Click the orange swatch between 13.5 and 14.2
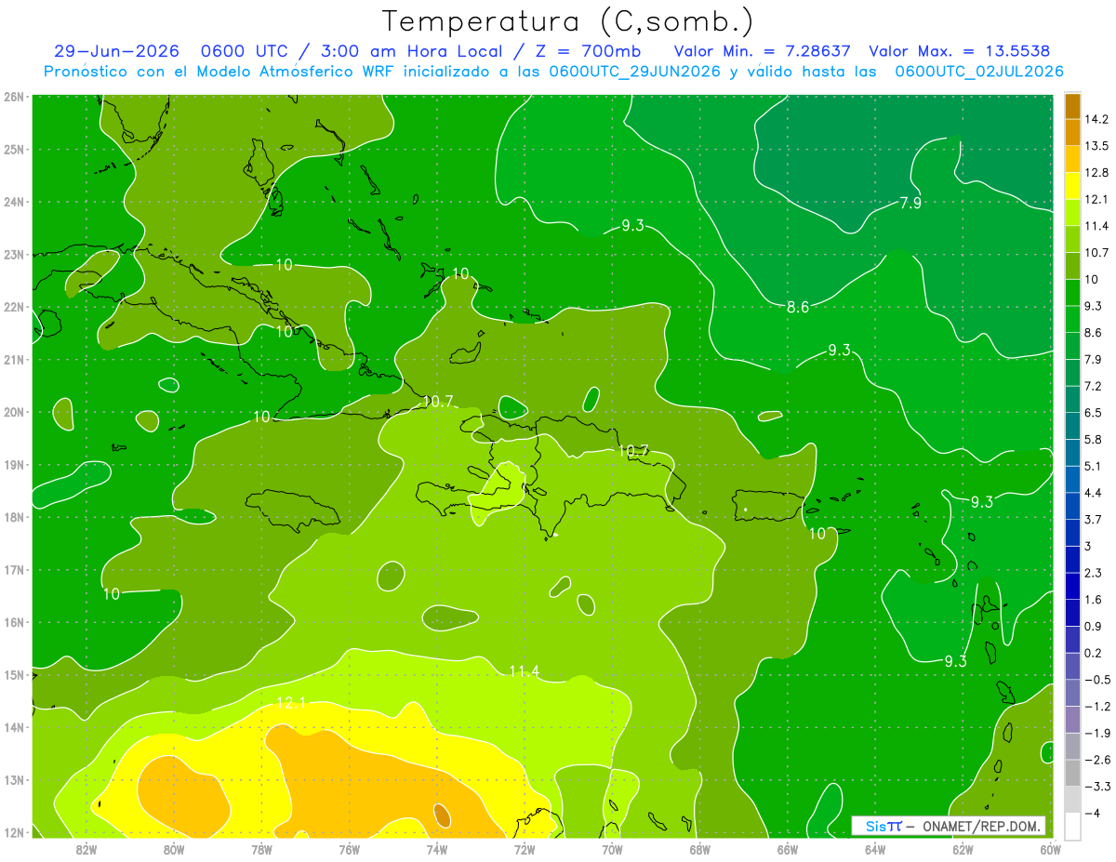The height and width of the screenshot is (862, 1116). click(1072, 132)
